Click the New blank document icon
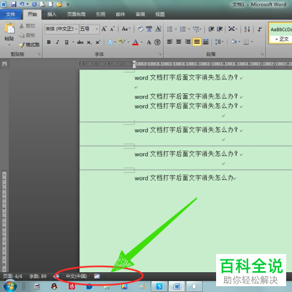Viewport: 292px width, 292px height. coord(51,4)
